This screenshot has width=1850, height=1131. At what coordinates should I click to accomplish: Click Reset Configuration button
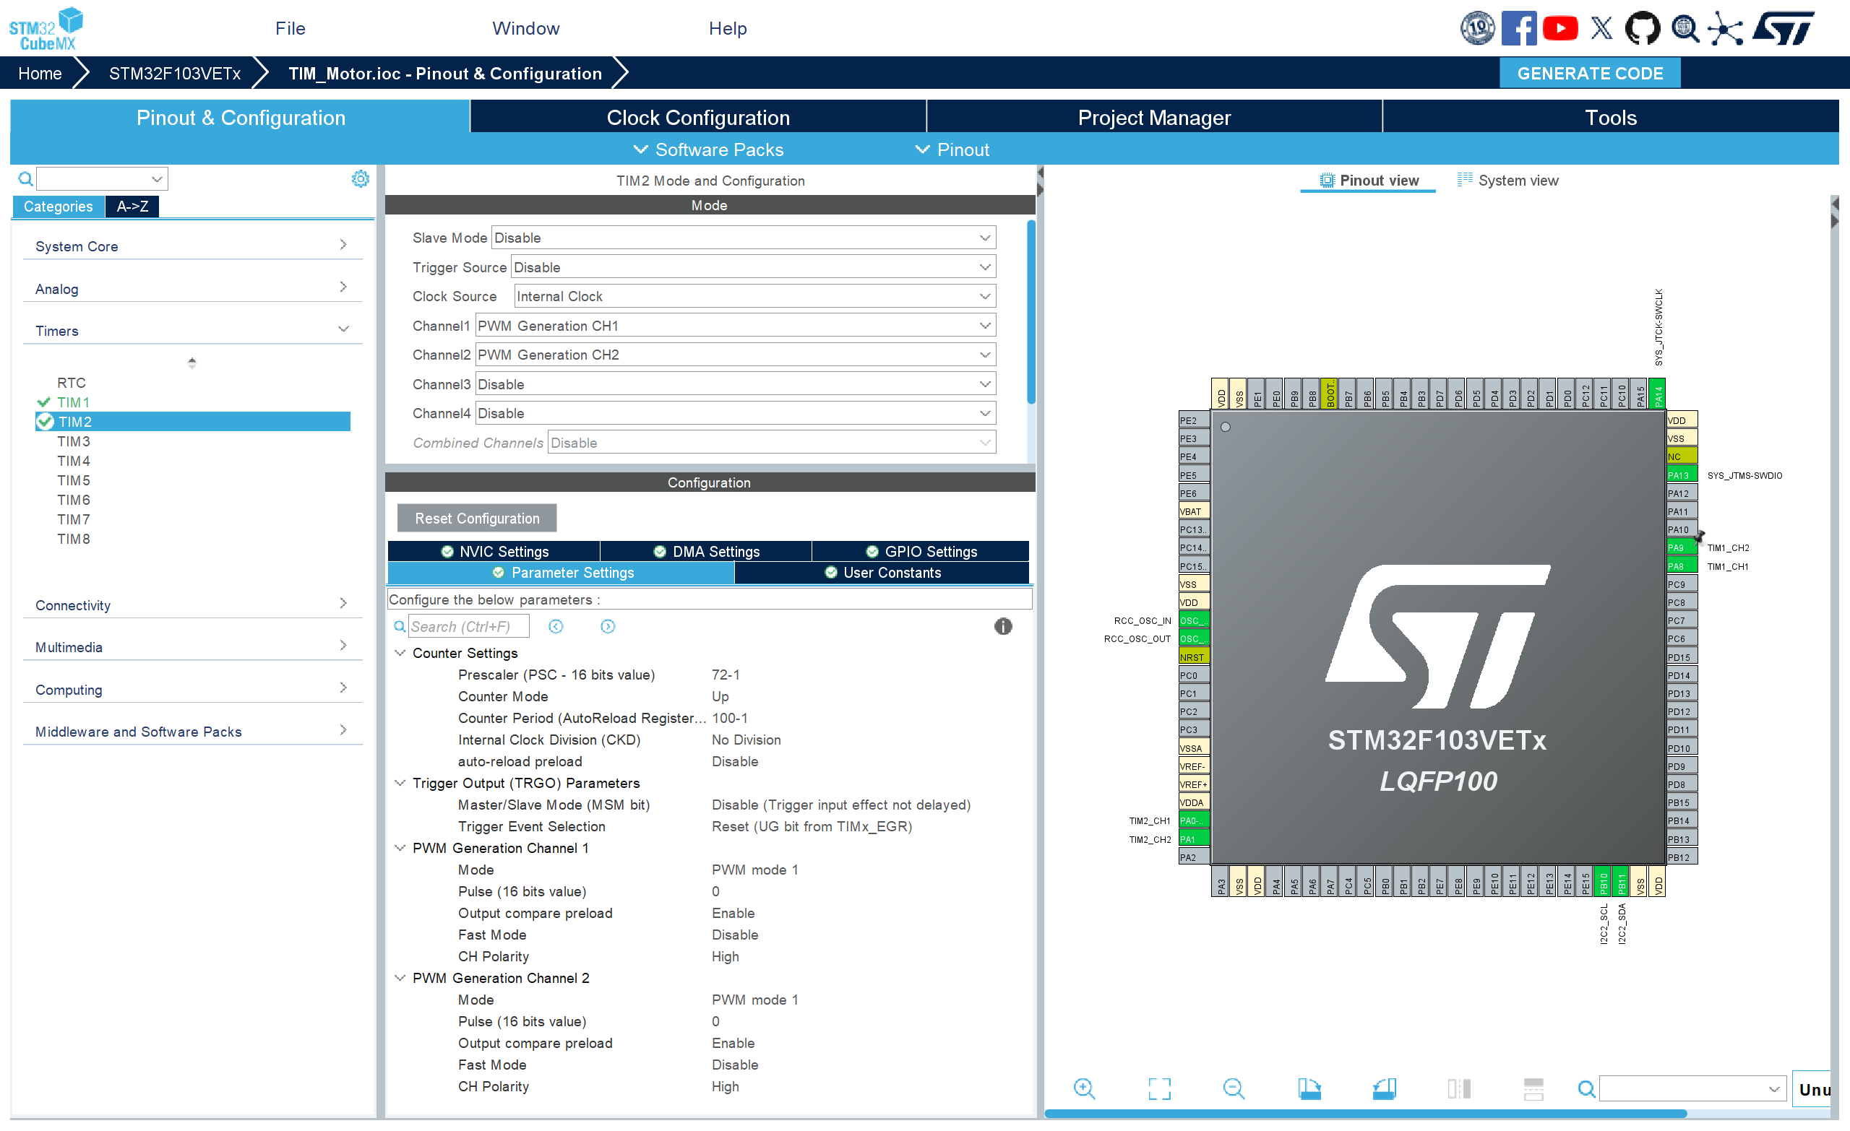click(x=477, y=519)
